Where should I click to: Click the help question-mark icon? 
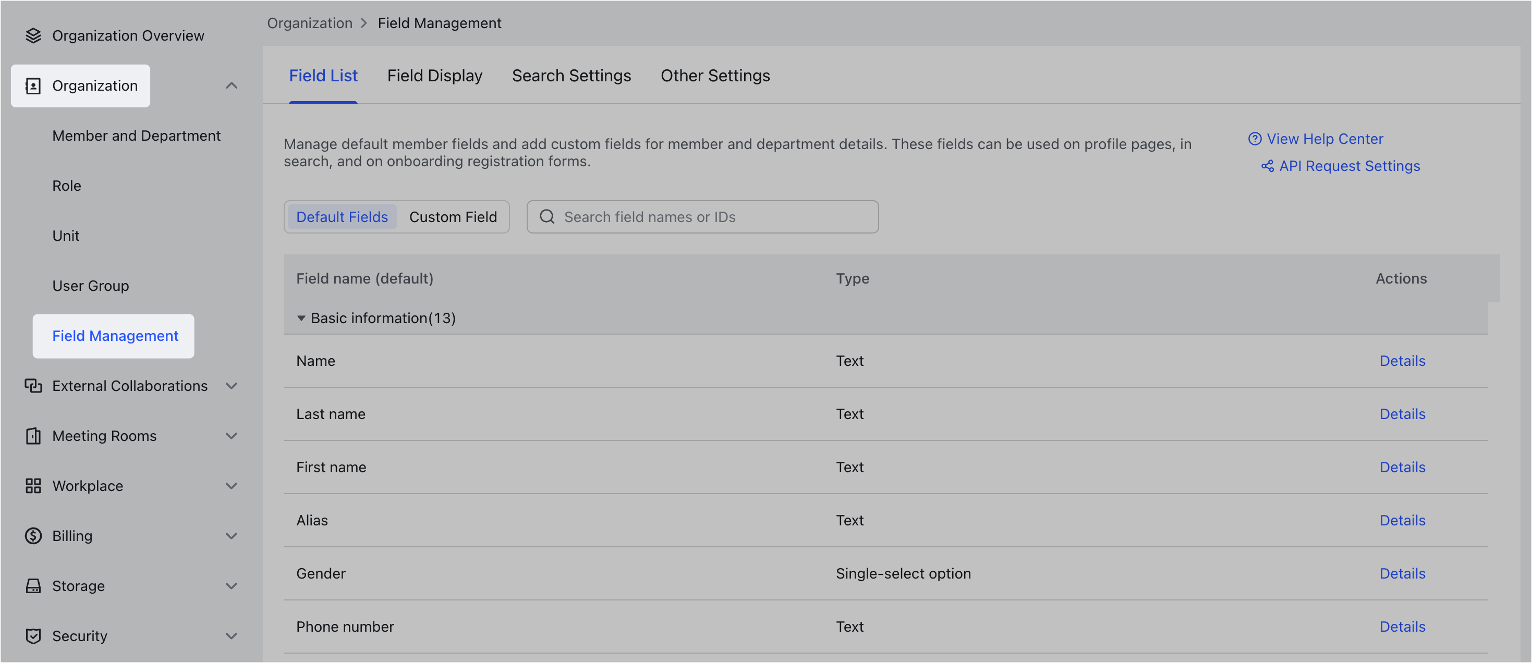coord(1255,139)
